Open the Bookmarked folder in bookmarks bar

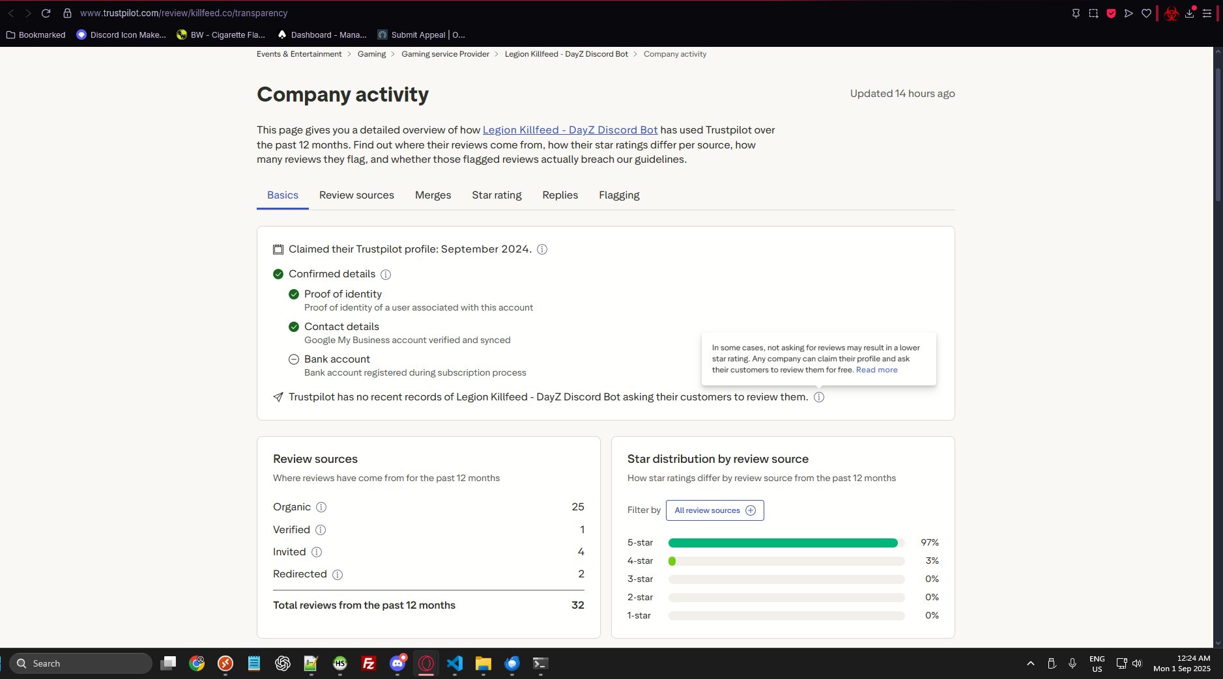(36, 35)
